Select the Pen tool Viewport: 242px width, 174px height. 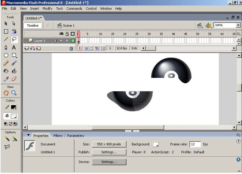click(x=6, y=47)
